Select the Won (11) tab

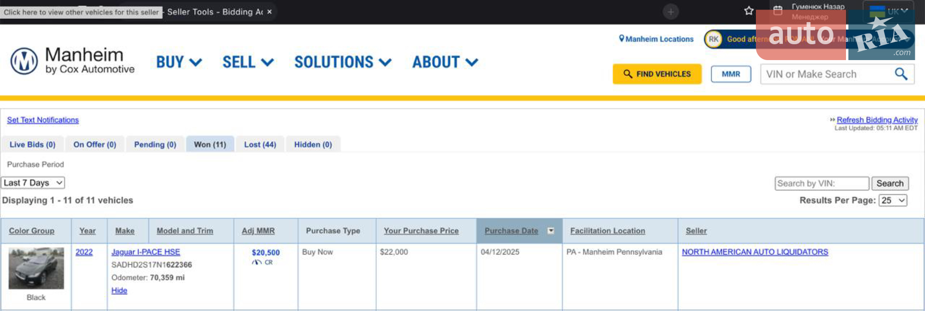[210, 144]
